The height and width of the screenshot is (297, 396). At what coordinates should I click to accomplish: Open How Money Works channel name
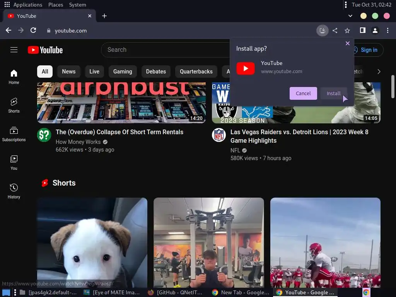coord(78,142)
